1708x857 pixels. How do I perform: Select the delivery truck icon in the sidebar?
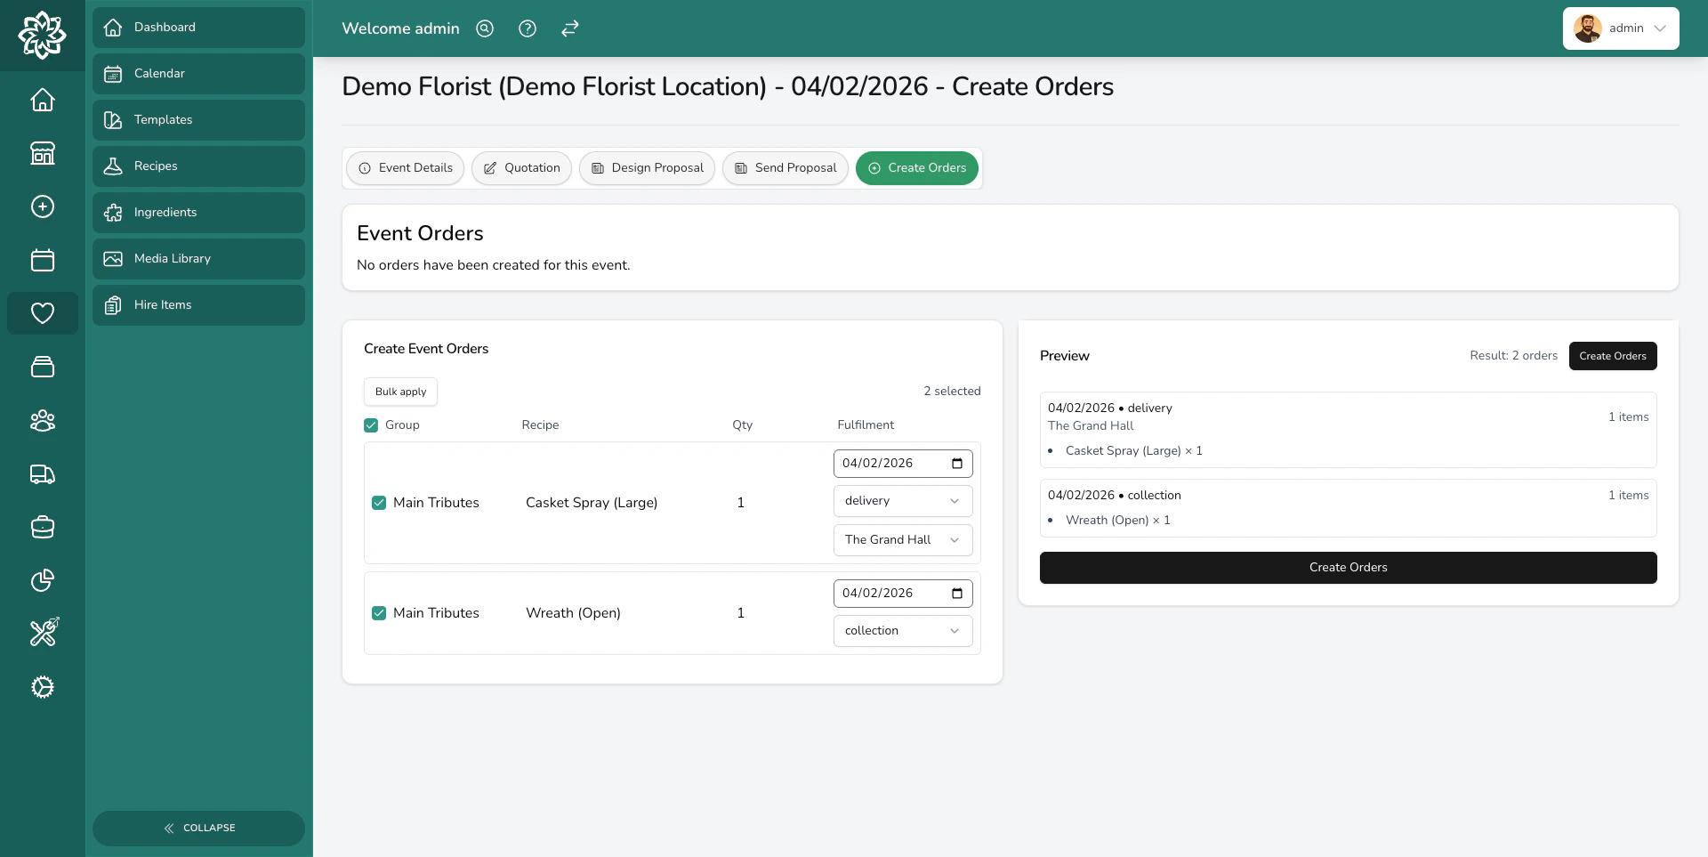(x=42, y=473)
